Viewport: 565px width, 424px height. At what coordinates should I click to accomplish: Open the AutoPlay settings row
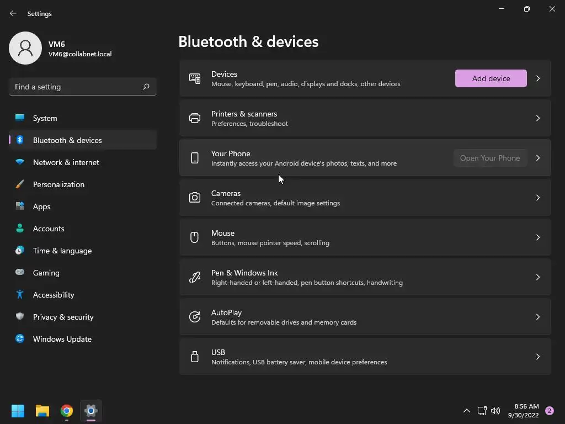tap(364, 317)
